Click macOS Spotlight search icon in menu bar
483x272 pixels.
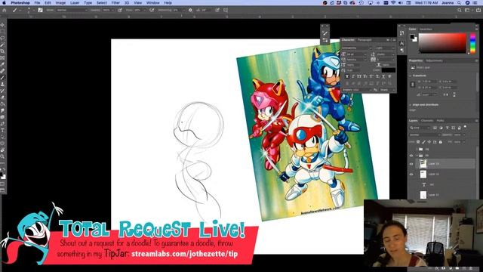click(x=459, y=3)
